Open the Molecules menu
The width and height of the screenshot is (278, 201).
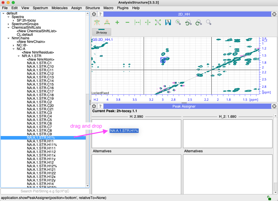60,8
